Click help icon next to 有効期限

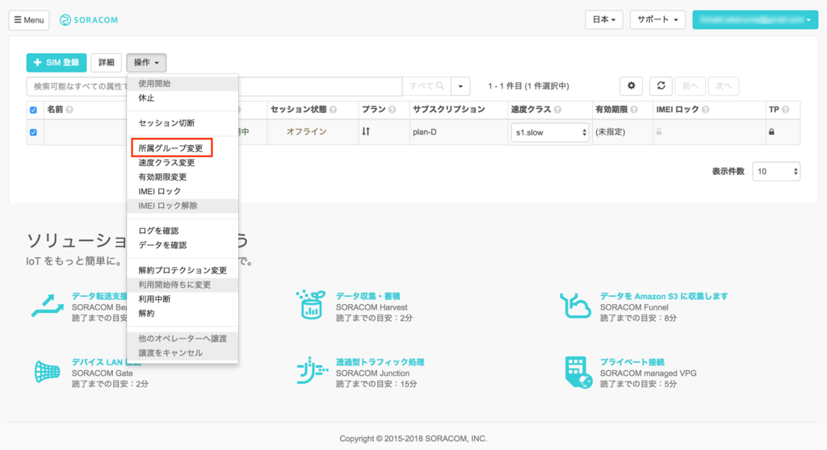634,110
